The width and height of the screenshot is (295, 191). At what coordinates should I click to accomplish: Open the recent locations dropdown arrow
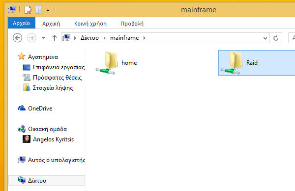43,38
